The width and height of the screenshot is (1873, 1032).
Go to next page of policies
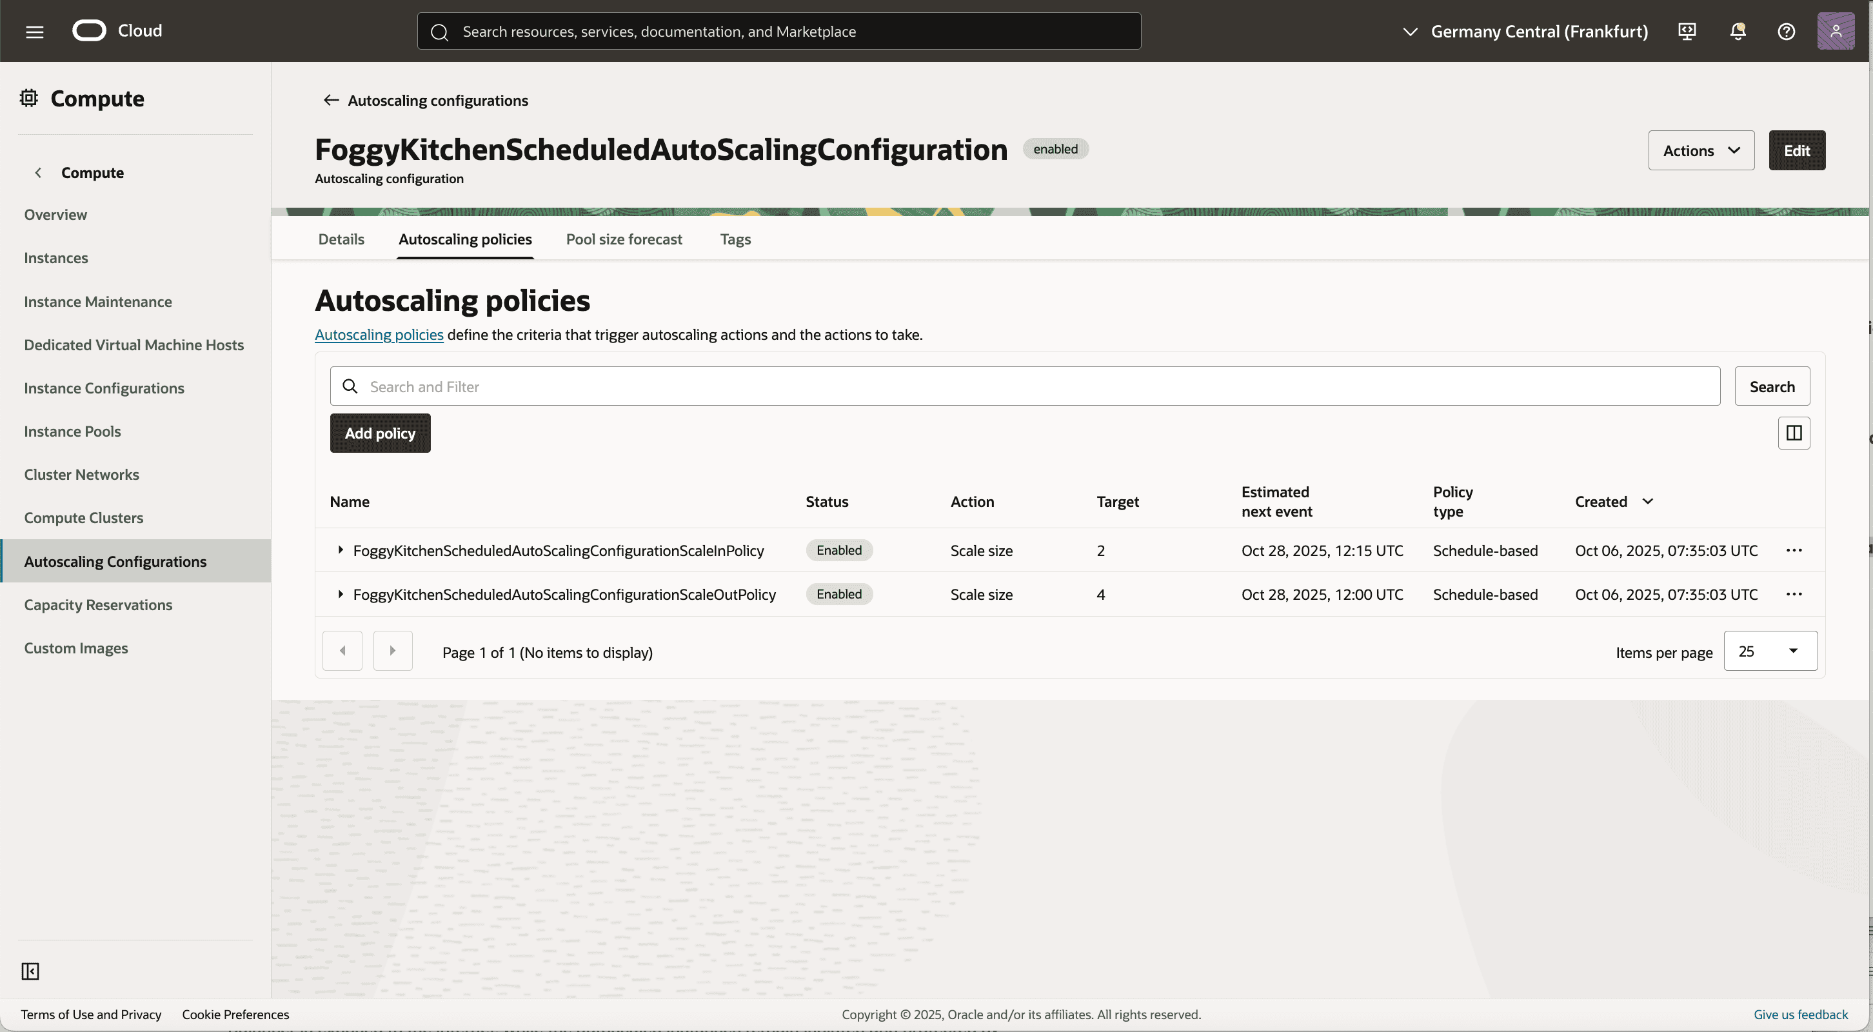tap(393, 651)
